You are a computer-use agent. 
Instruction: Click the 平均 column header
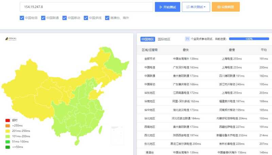coord(264,50)
